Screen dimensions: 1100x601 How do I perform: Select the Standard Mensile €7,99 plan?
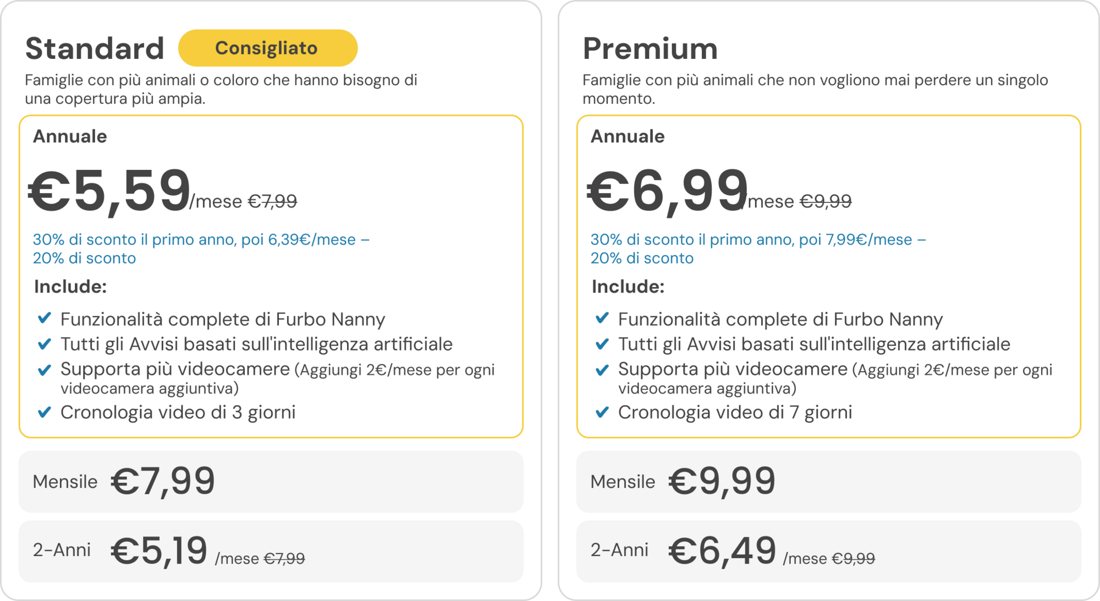271,482
